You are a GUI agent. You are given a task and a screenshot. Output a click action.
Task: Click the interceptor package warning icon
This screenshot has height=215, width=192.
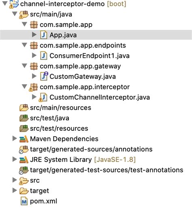[33, 87]
